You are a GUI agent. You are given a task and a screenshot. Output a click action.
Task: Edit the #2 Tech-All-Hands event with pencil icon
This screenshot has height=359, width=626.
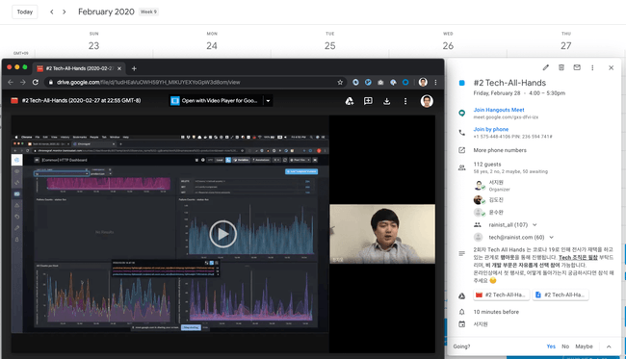coord(546,67)
